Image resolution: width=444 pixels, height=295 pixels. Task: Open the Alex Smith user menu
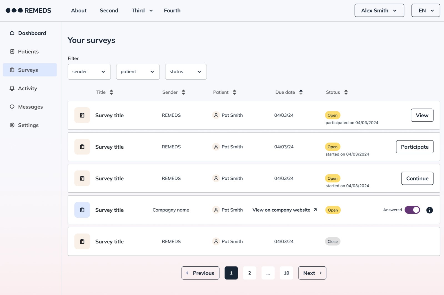(x=379, y=11)
